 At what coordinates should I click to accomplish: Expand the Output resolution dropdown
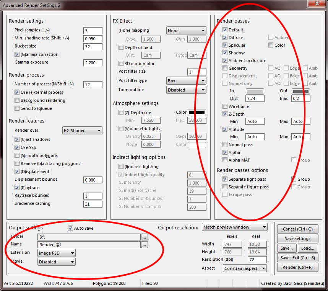[x=234, y=227]
